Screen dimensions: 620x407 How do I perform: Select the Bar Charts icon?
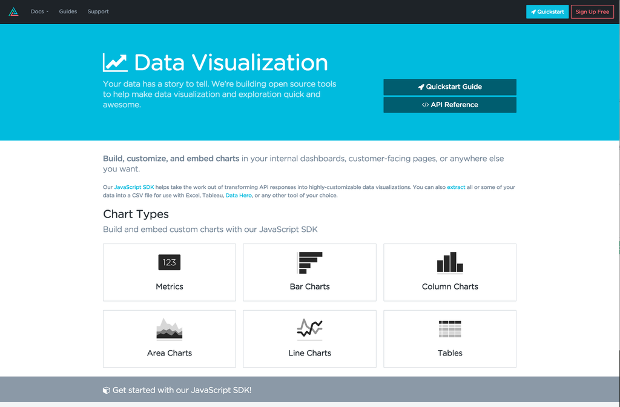click(309, 263)
